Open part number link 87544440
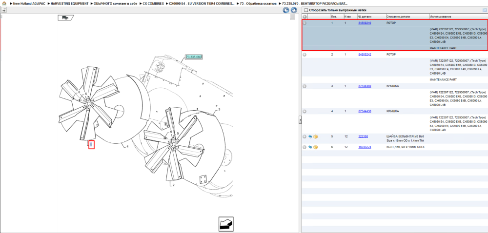488x233 pixels. (x=365, y=86)
